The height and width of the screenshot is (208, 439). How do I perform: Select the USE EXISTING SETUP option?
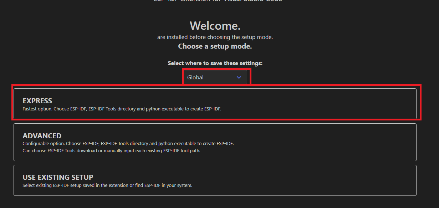click(215, 180)
